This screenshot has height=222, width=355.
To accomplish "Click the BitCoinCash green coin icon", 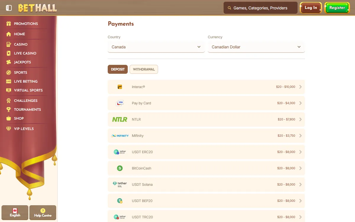I will click(x=120, y=168).
